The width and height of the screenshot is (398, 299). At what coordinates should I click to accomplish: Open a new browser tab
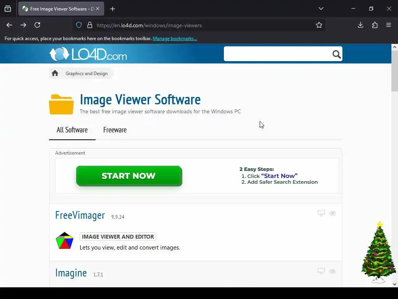coord(112,9)
